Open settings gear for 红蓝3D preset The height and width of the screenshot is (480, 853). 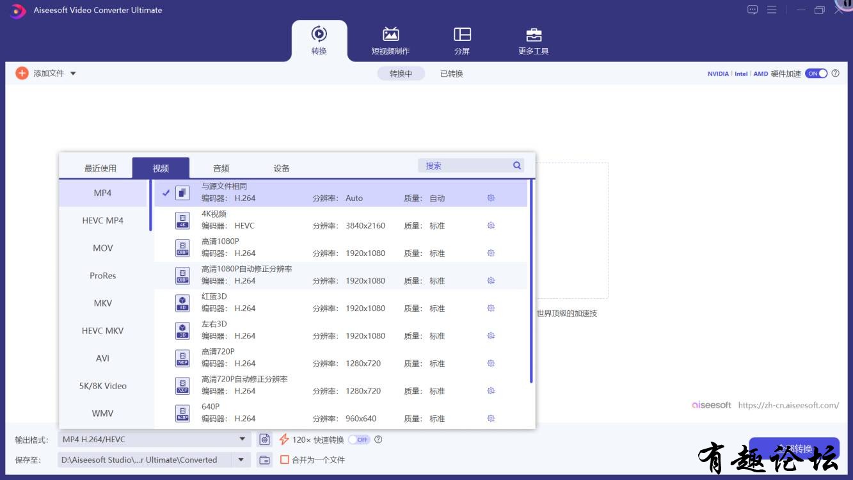[x=491, y=308]
